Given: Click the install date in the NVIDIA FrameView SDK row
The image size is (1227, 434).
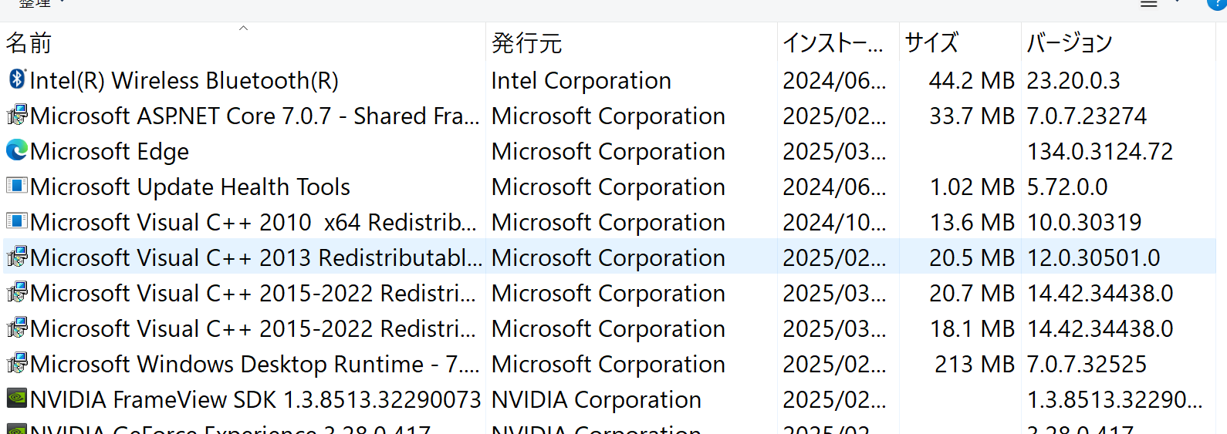Looking at the screenshot, I should pos(834,399).
